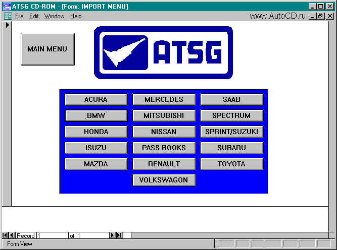Click the ATSG logo image

click(x=163, y=53)
